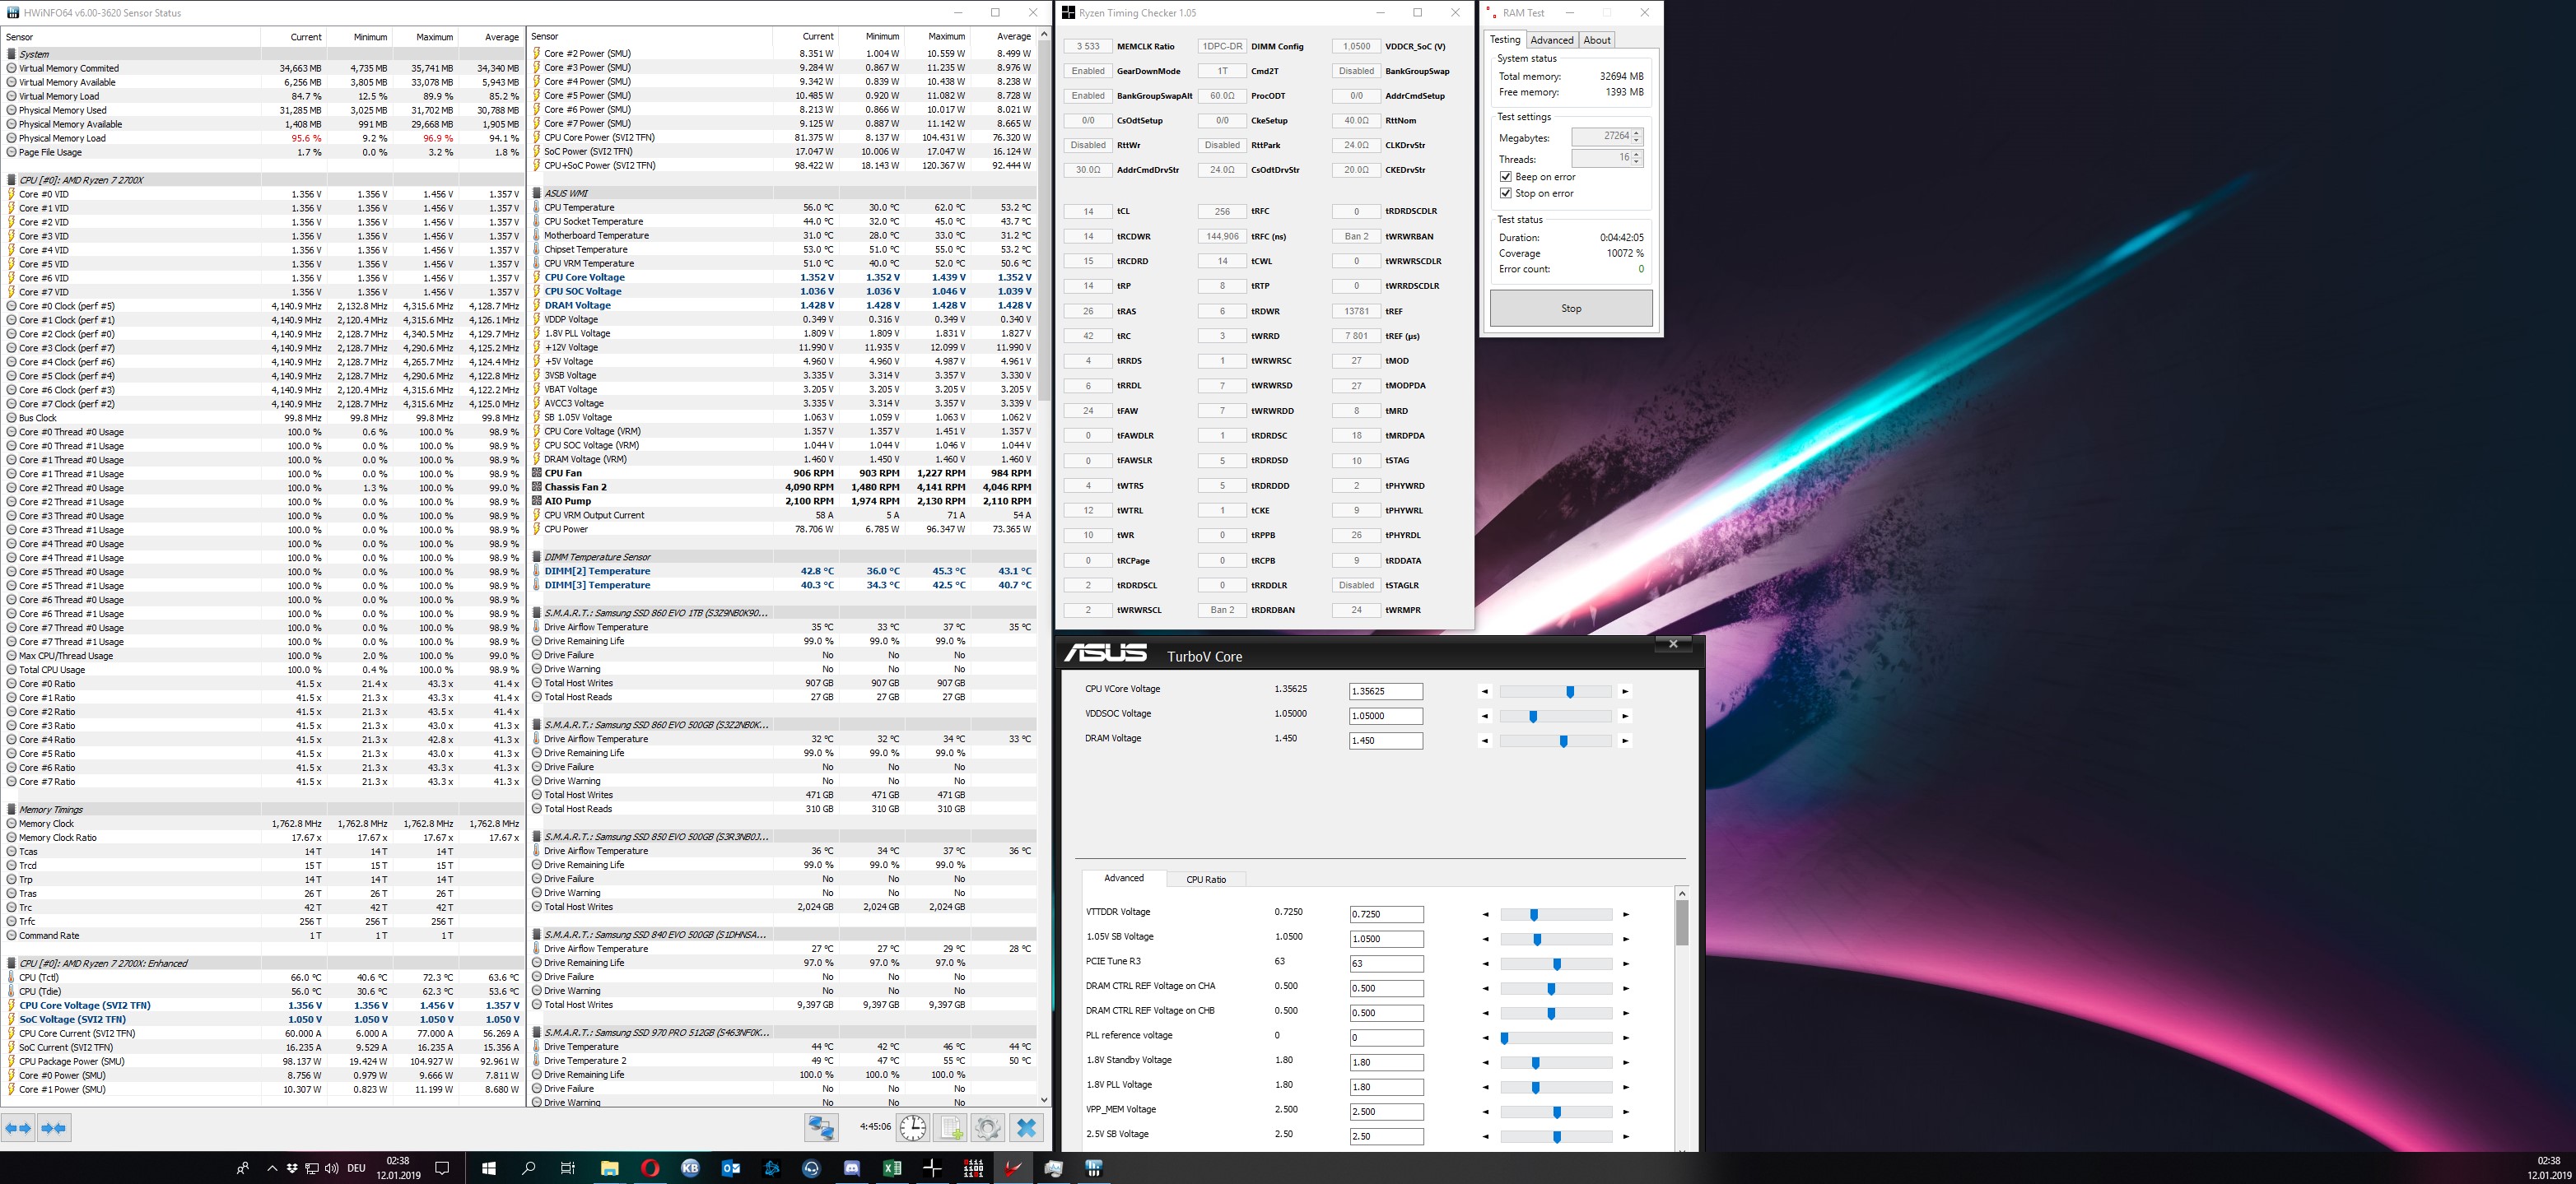Open Discord from the taskbar
The height and width of the screenshot is (1184, 2576).
pyautogui.click(x=852, y=1168)
